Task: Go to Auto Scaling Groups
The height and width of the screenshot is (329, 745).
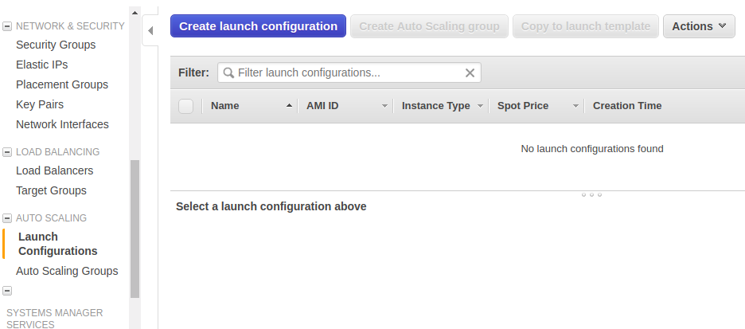Action: pos(67,271)
